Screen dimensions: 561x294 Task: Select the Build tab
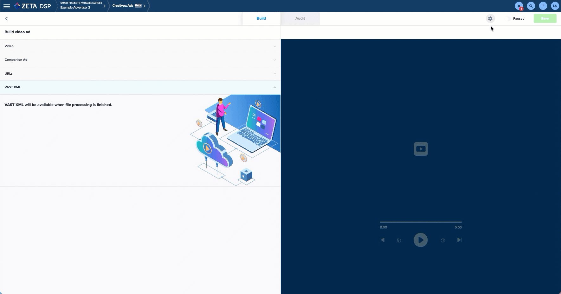[x=261, y=19]
